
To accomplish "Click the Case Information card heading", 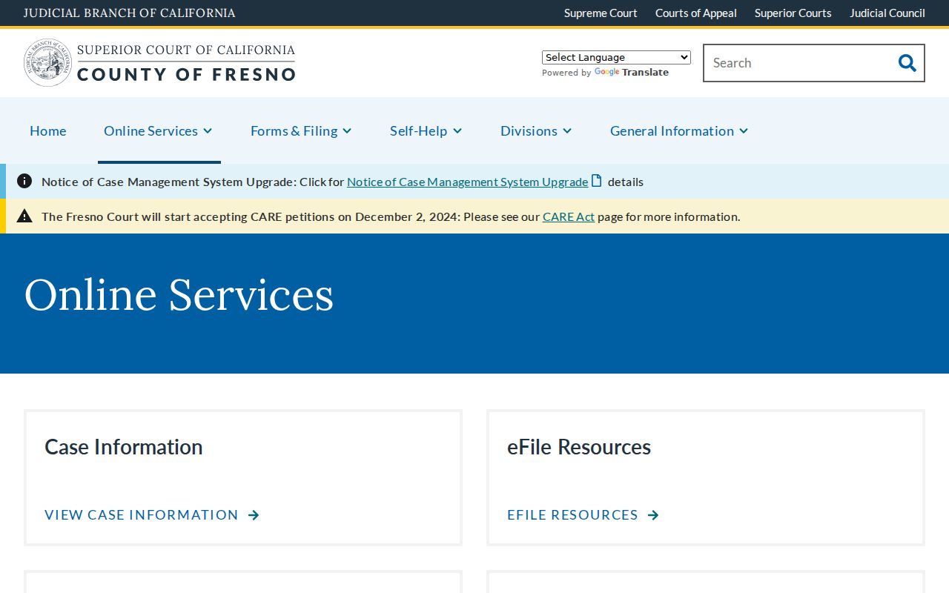I will (x=123, y=447).
